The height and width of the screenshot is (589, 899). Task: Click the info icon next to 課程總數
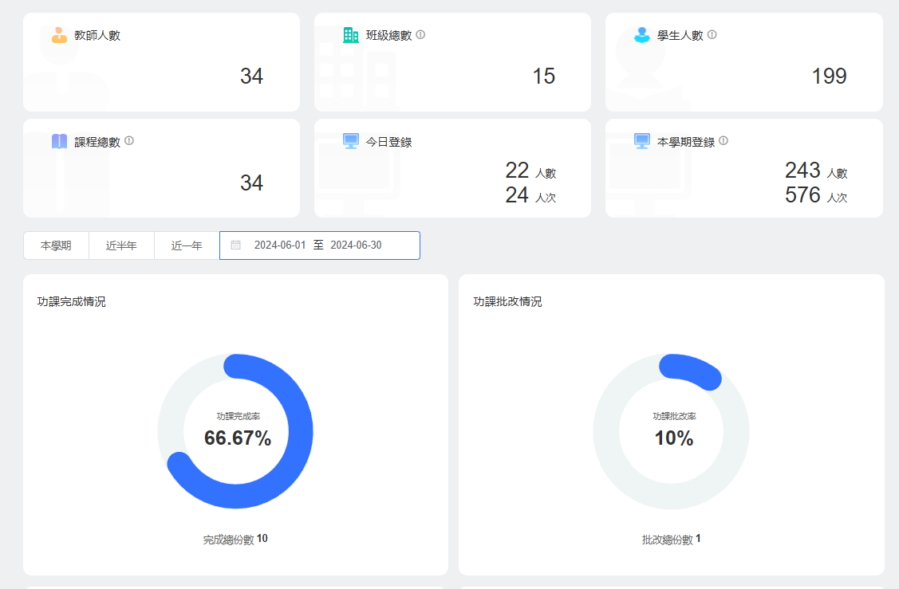[129, 140]
